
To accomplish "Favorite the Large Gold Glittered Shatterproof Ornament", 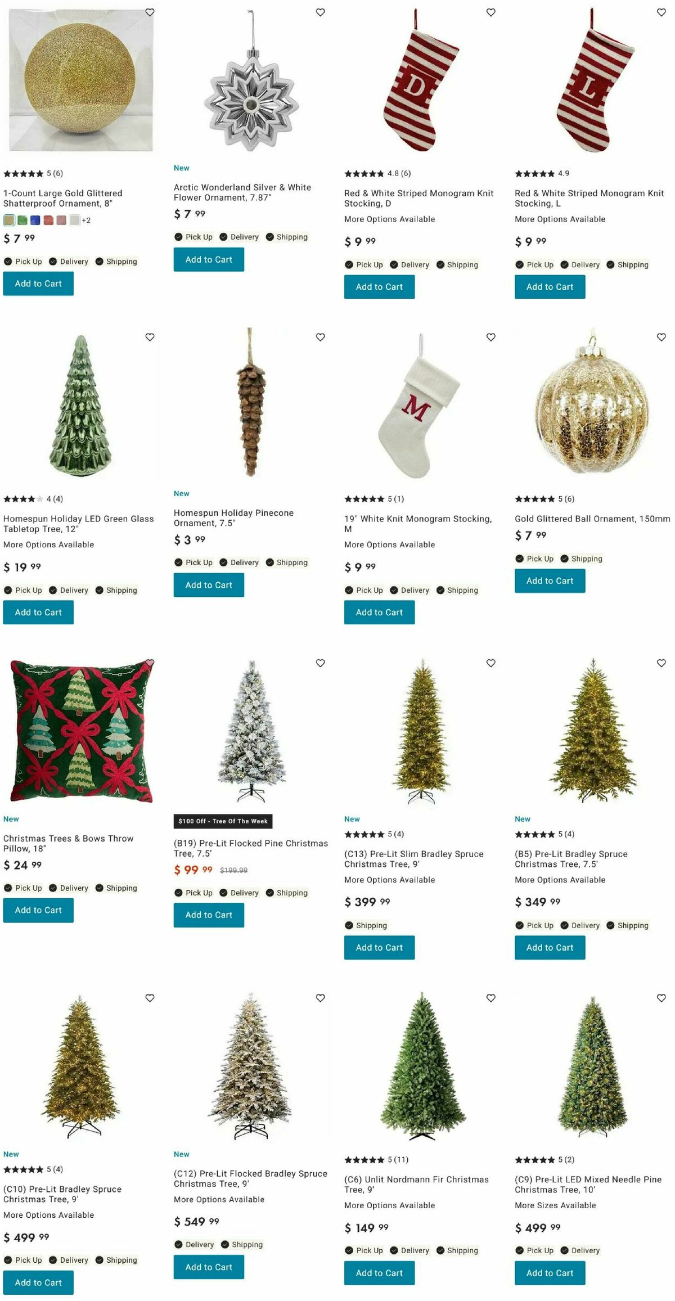I will click(150, 12).
